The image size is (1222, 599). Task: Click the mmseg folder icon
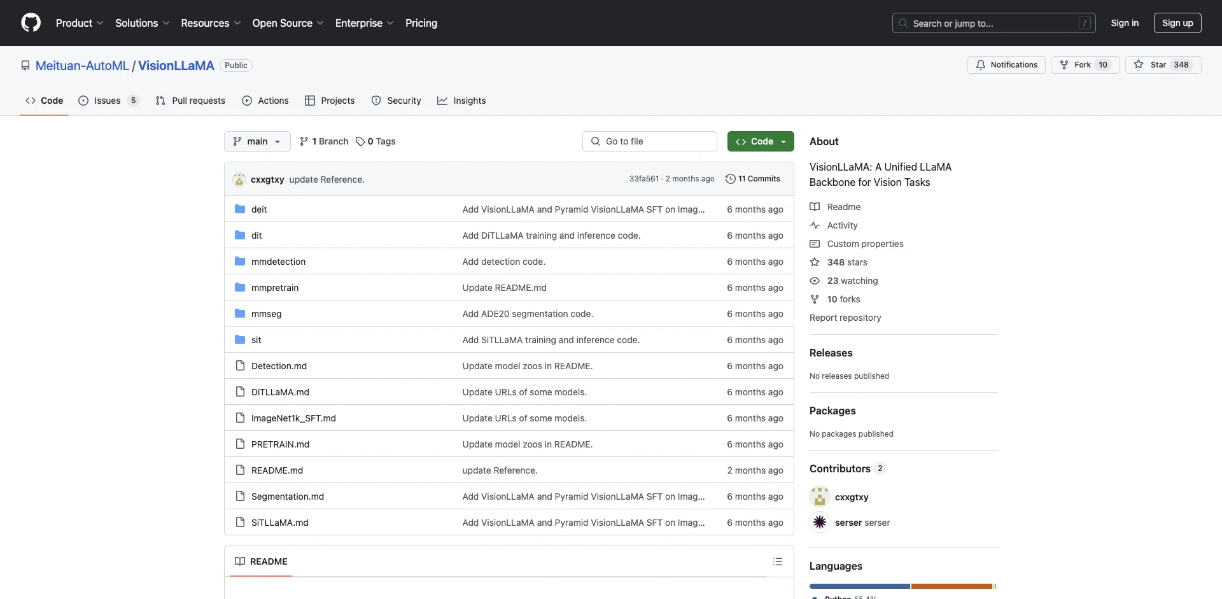click(x=240, y=313)
